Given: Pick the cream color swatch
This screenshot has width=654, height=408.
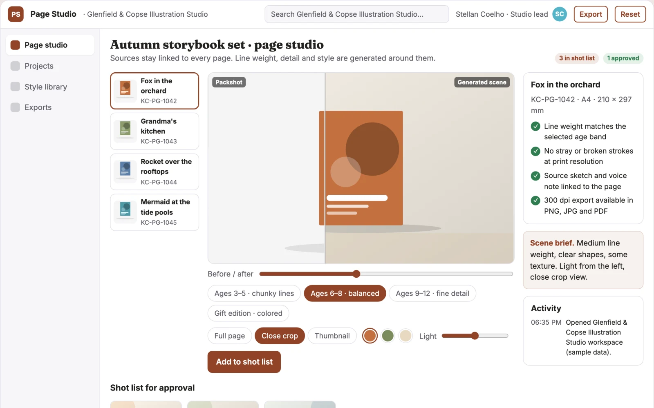Looking at the screenshot, I should (x=405, y=336).
